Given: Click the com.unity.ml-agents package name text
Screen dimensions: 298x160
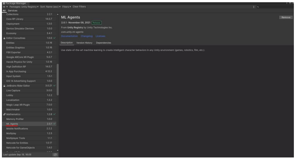Looking at the screenshot, I should click(72, 32).
